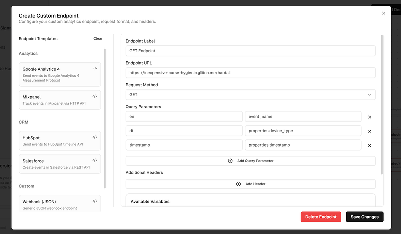Edit the 'timestamp' parameter key field
This screenshot has width=401, height=234.
184,145
